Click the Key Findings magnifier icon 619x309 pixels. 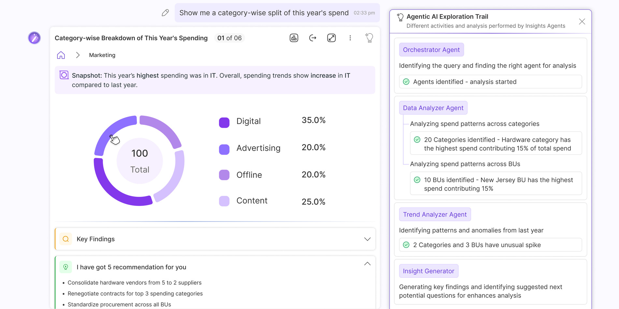pos(66,239)
